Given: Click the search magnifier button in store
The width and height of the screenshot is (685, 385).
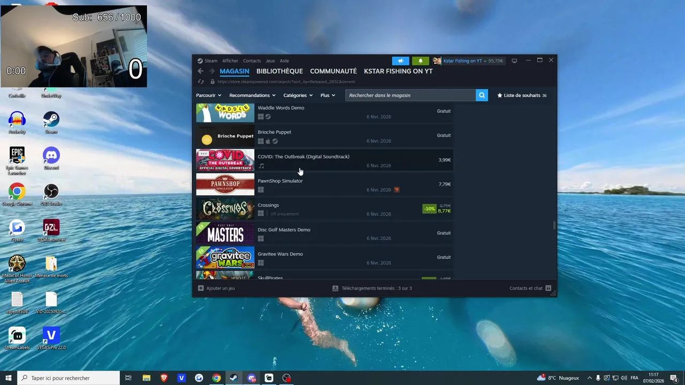Looking at the screenshot, I should pos(482,95).
